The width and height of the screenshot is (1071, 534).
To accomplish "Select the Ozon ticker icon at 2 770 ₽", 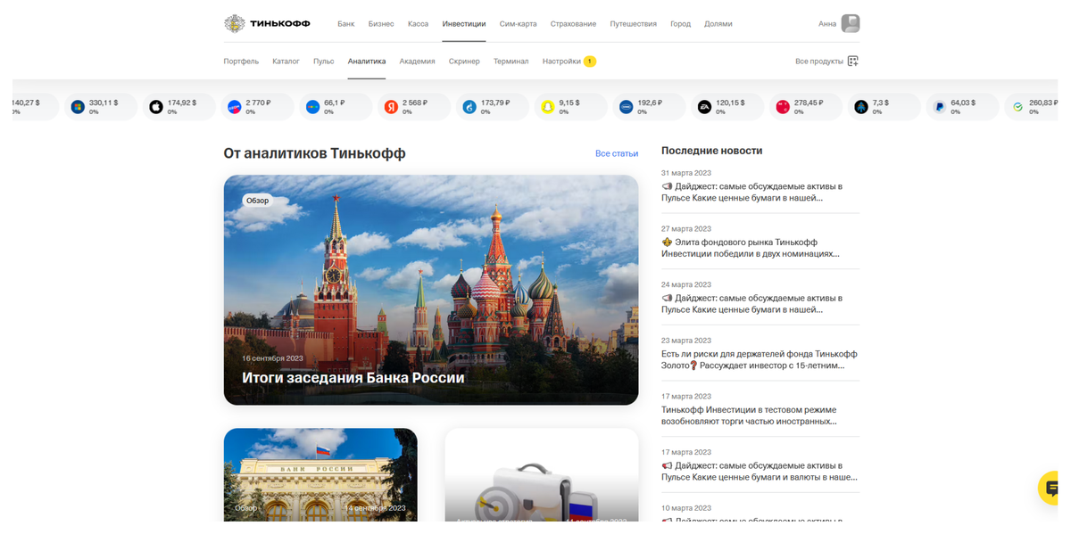I will [x=235, y=107].
